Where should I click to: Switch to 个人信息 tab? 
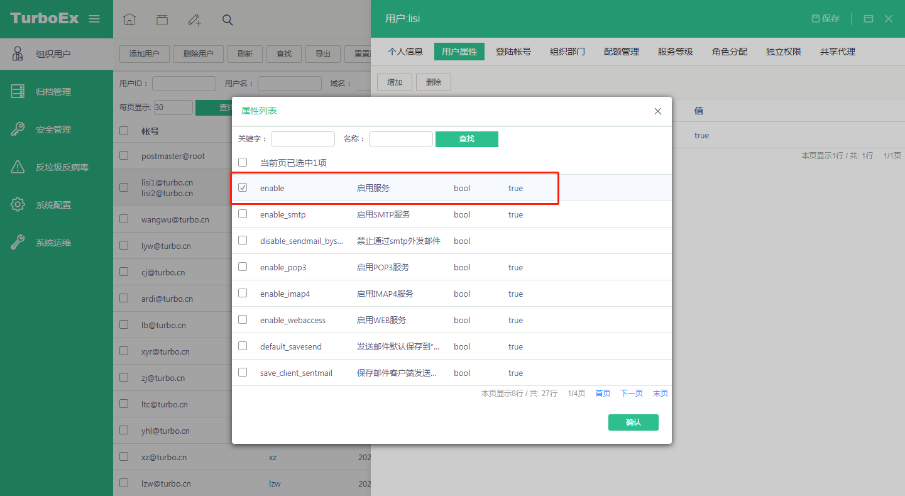pyautogui.click(x=405, y=52)
